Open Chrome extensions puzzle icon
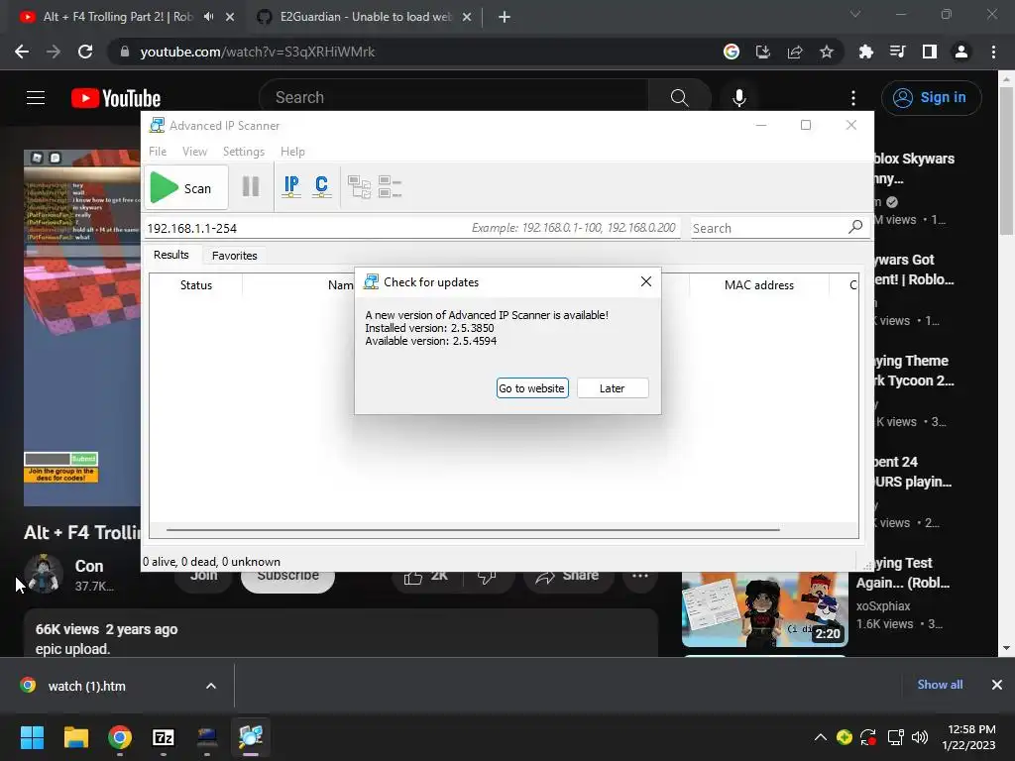The width and height of the screenshot is (1015, 761). [865, 52]
